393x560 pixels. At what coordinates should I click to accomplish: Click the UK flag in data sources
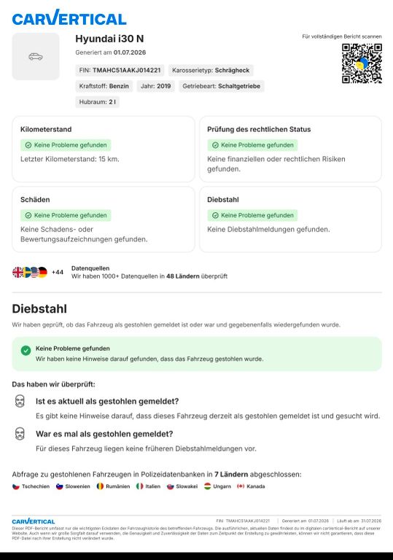pyautogui.click(x=17, y=272)
